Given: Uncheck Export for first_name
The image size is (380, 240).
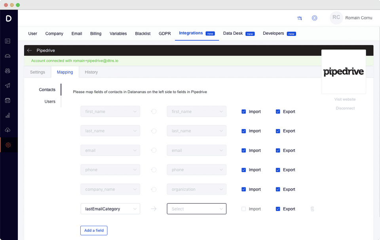Looking at the screenshot, I should pos(278,112).
